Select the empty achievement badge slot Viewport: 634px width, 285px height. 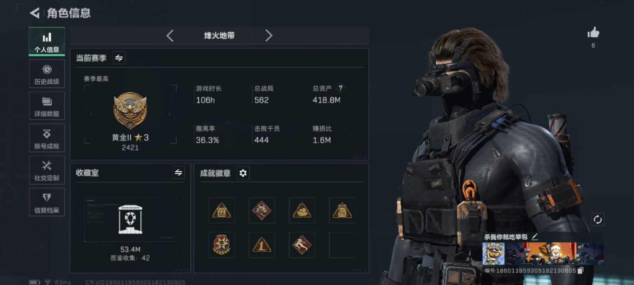(342, 245)
